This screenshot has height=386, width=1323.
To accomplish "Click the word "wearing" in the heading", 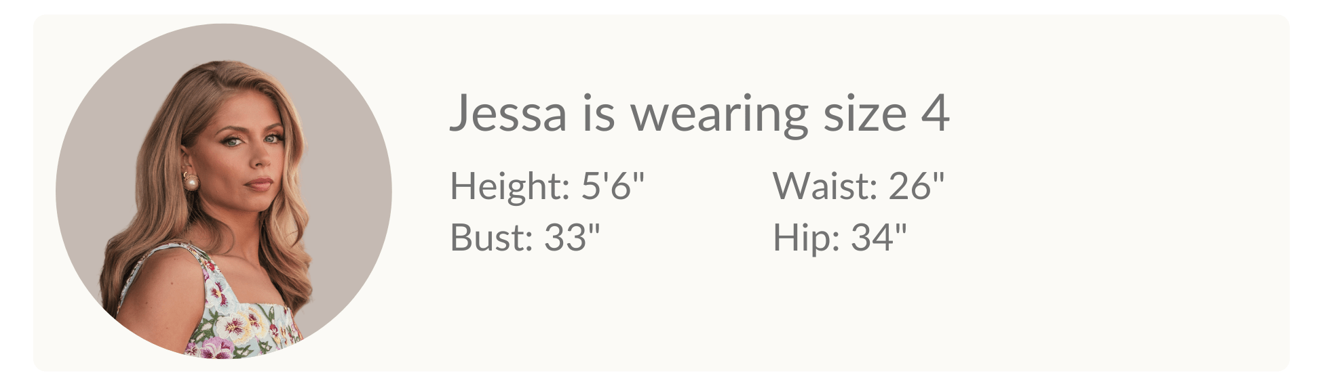I will 719,114.
